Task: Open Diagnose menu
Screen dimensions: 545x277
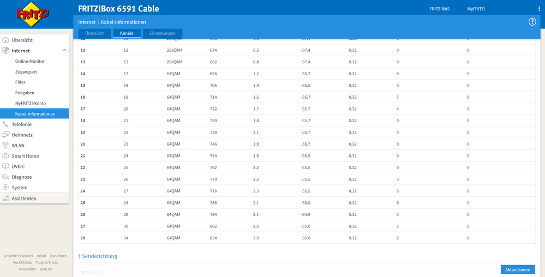Action: point(22,177)
